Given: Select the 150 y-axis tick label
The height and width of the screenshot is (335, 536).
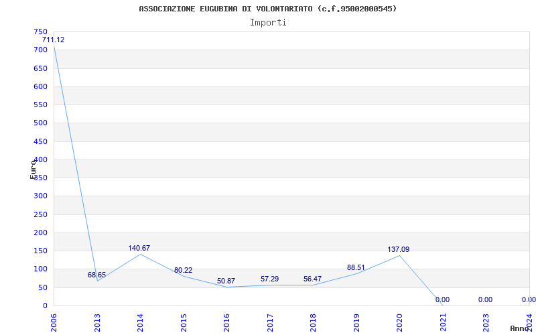Looking at the screenshot, I should pos(40,251).
